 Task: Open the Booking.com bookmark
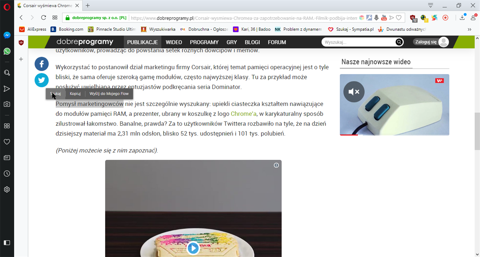pos(67,29)
